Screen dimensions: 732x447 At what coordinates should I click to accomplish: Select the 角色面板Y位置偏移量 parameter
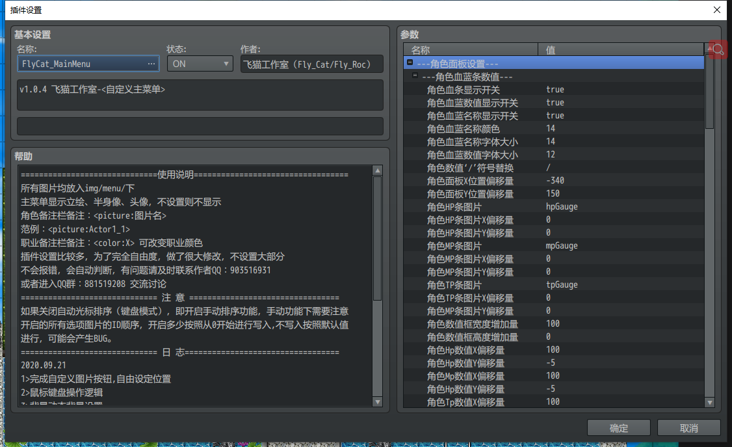click(554, 194)
